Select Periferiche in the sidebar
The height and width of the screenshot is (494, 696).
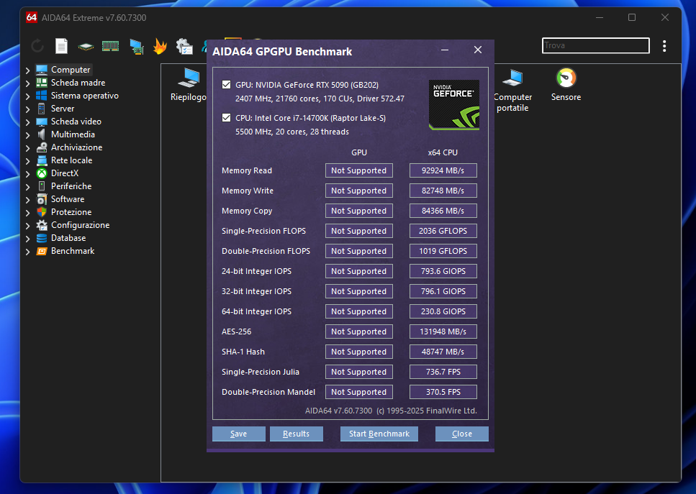pyautogui.click(x=71, y=186)
